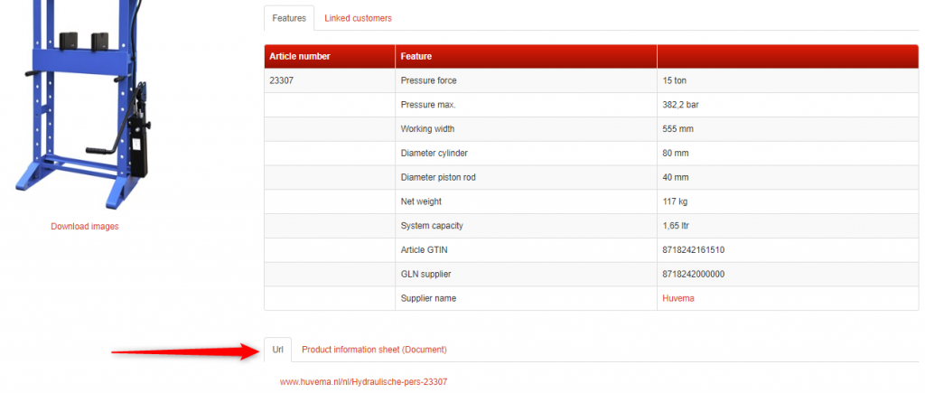The height and width of the screenshot is (393, 925).
Task: Click the Net weight feature cell
Action: (421, 201)
